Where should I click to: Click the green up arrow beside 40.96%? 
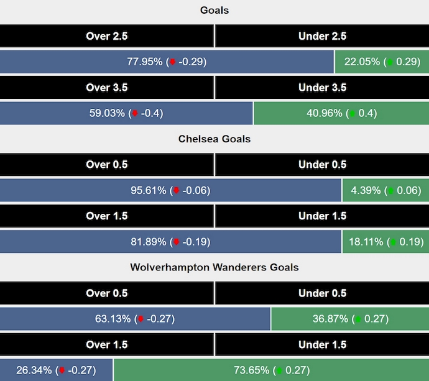pyautogui.click(x=353, y=114)
